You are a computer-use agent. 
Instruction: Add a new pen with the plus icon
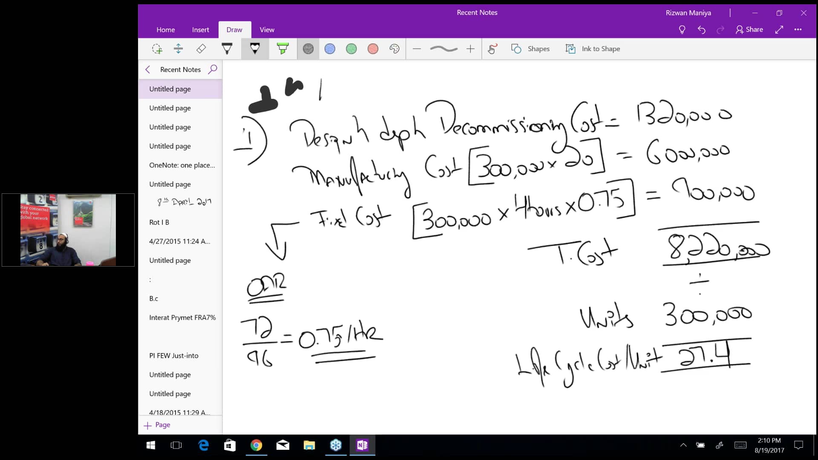(470, 49)
